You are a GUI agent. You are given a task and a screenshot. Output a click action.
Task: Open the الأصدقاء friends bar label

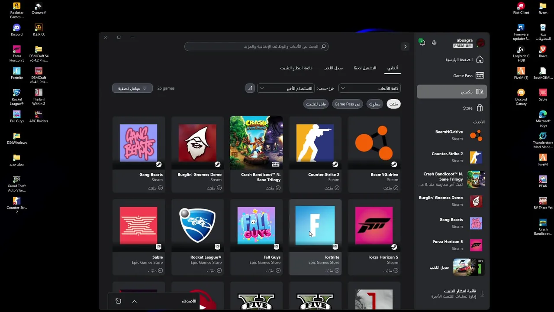(189, 301)
